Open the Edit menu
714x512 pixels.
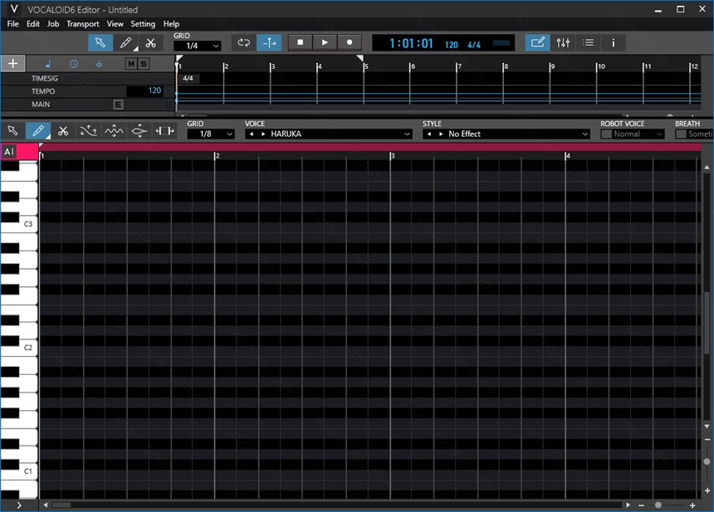32,24
